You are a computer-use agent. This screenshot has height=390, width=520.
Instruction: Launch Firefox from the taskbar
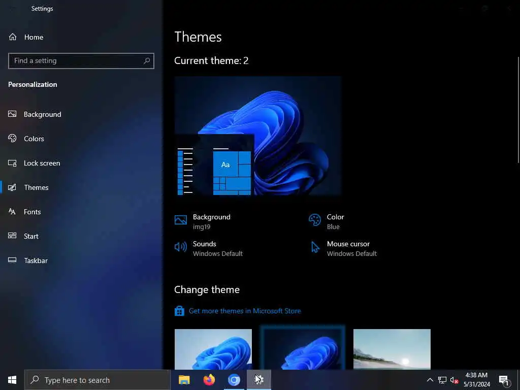[209, 380]
